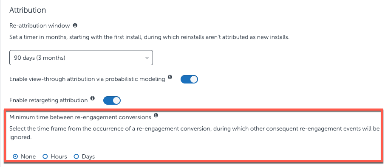Pick the Days radio button circle

[76, 156]
